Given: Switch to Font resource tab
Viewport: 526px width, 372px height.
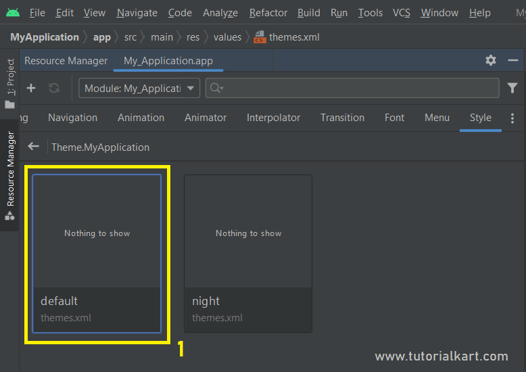Looking at the screenshot, I should (395, 118).
